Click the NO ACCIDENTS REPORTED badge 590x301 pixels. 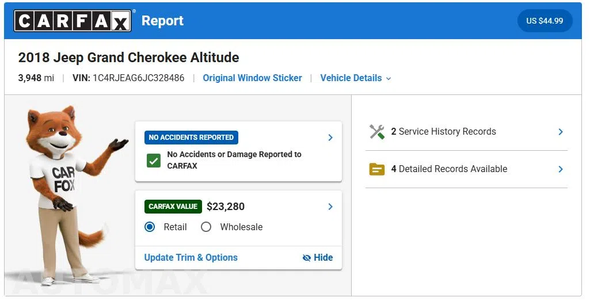[x=191, y=138]
